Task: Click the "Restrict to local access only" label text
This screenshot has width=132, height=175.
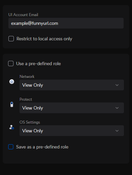Action: point(44,39)
